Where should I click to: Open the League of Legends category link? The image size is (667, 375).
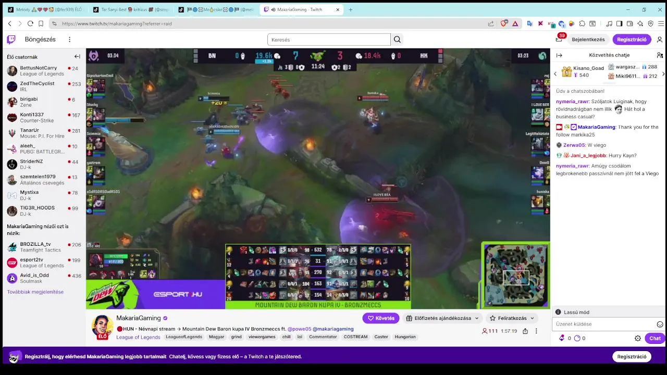tap(138, 337)
